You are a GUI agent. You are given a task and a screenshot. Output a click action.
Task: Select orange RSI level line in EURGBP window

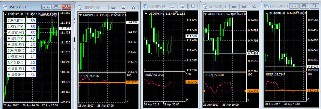pos(286,91)
